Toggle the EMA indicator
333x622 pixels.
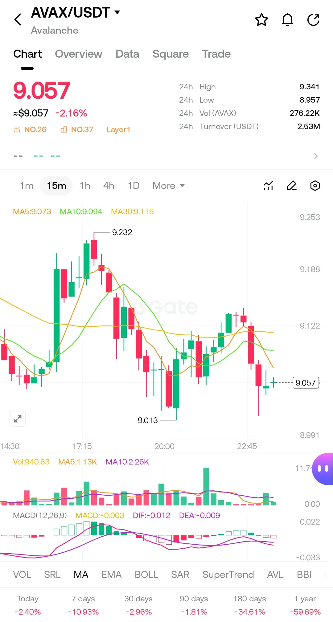click(111, 575)
